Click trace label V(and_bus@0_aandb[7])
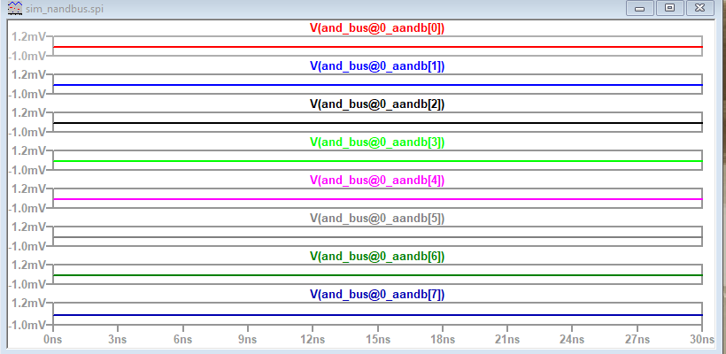The height and width of the screenshot is (354, 726). 377,295
